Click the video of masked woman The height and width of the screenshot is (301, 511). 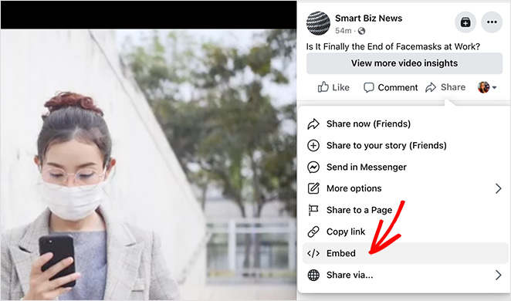[148, 164]
